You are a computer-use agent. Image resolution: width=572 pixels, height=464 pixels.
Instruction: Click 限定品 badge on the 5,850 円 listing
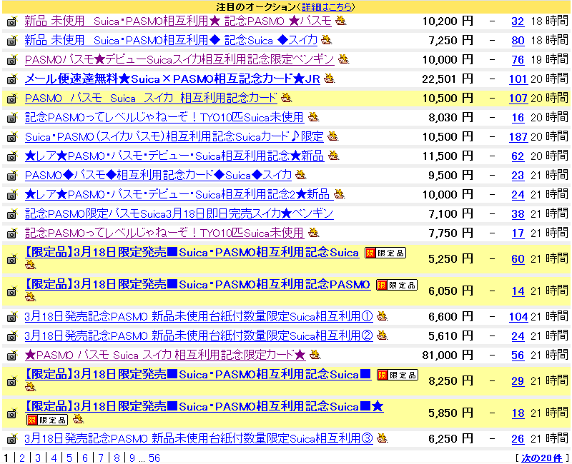[47, 420]
